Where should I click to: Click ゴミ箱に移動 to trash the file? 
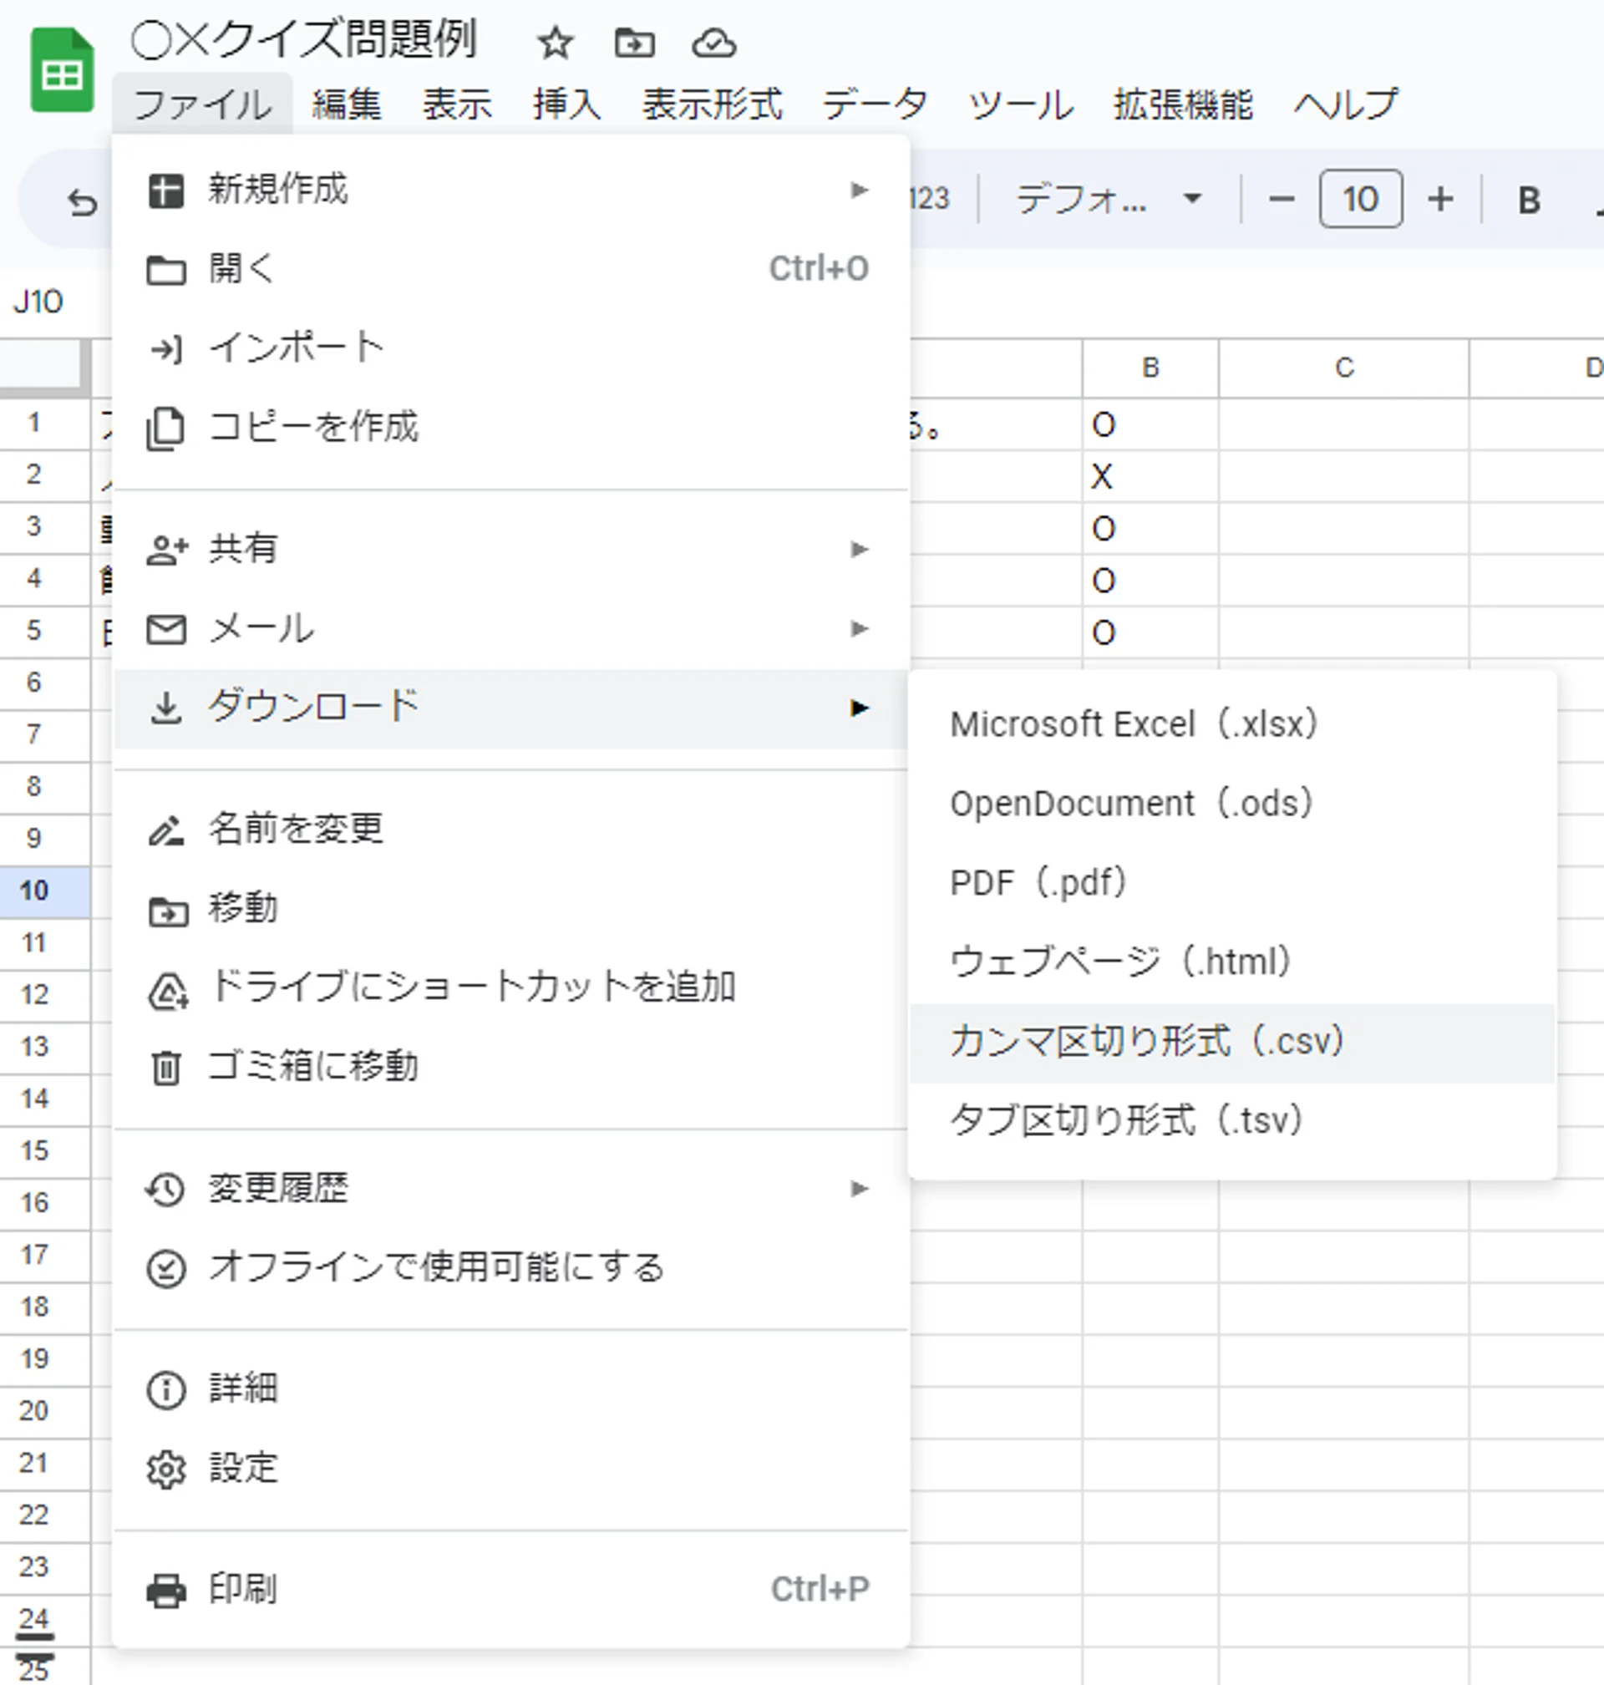(x=313, y=1067)
